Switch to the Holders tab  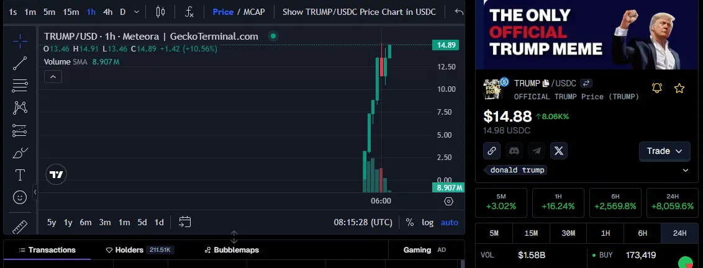[x=139, y=250]
